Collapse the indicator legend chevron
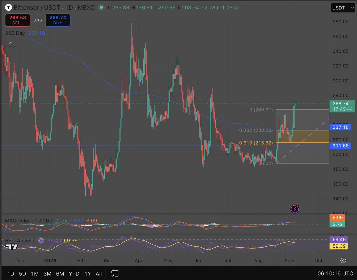This screenshot has width=357, height=280. (10, 43)
